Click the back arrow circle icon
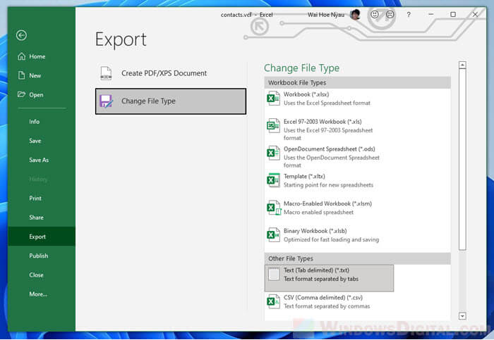 pos(21,35)
